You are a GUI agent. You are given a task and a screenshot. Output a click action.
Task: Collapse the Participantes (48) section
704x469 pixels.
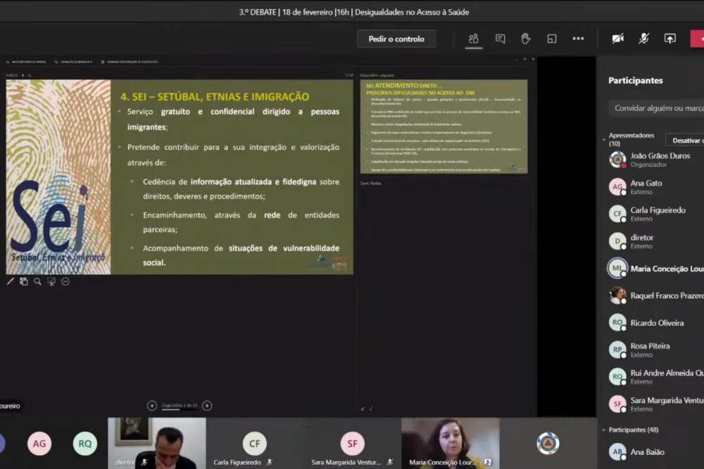[x=603, y=430]
